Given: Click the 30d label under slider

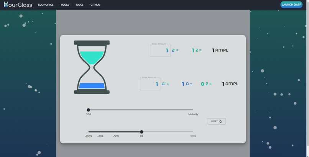Looking at the screenshot, I should tap(89, 114).
